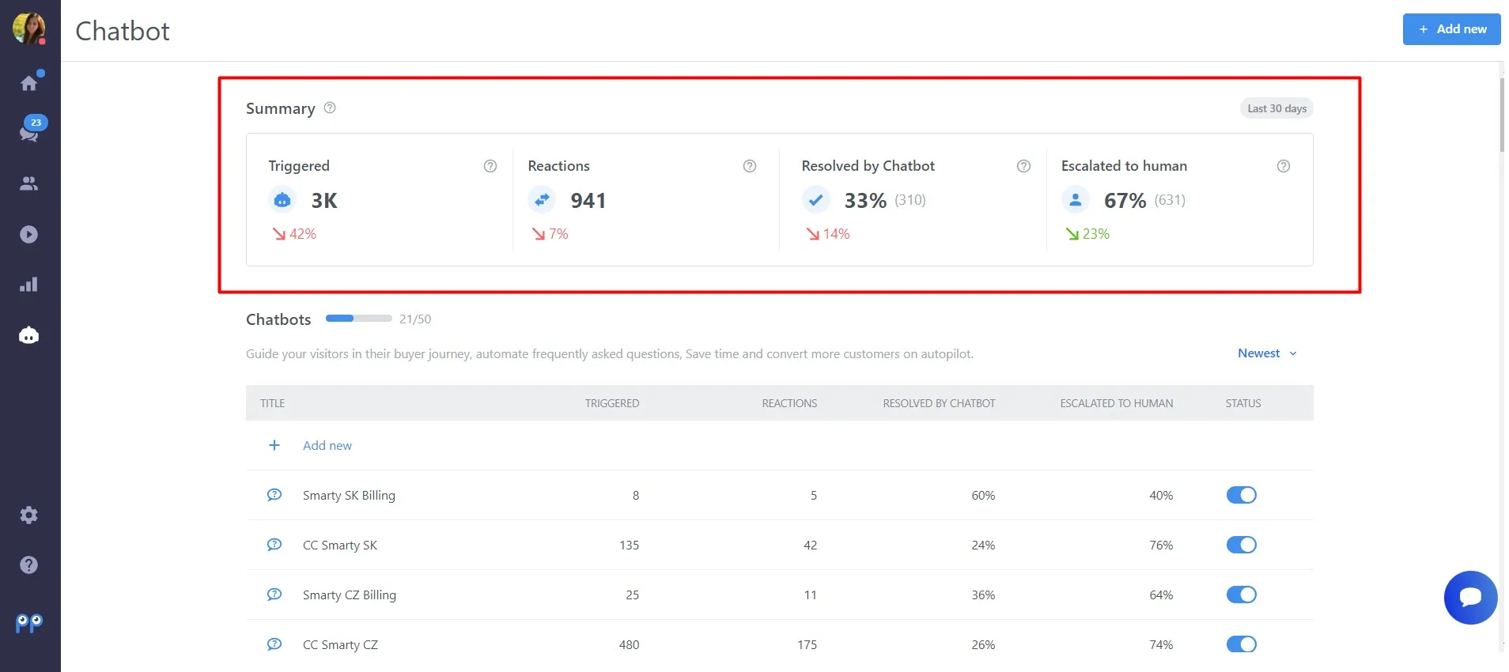
Task: Click the ESCALATED TO HUMAN column header
Action: tap(1116, 403)
